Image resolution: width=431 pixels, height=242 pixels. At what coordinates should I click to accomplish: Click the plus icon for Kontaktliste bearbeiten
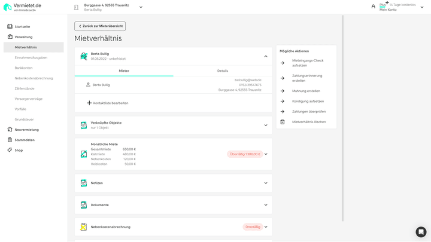(89, 103)
